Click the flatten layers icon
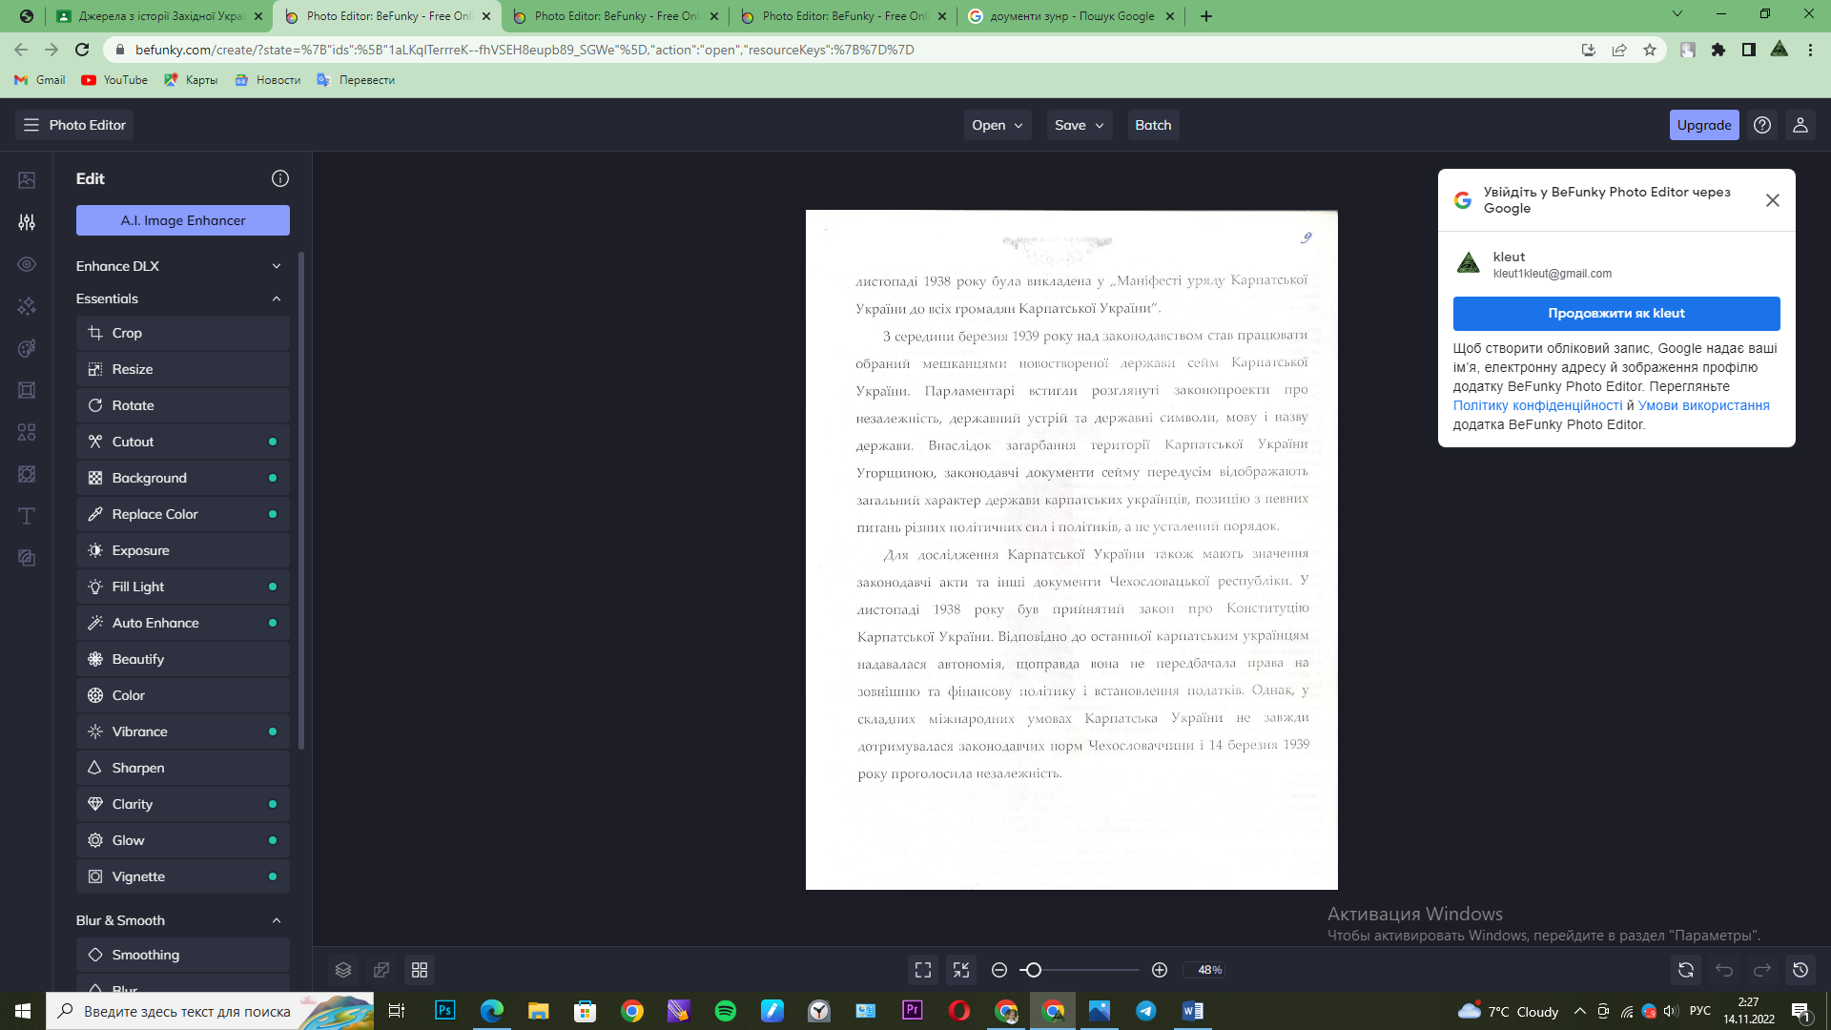 click(x=381, y=970)
